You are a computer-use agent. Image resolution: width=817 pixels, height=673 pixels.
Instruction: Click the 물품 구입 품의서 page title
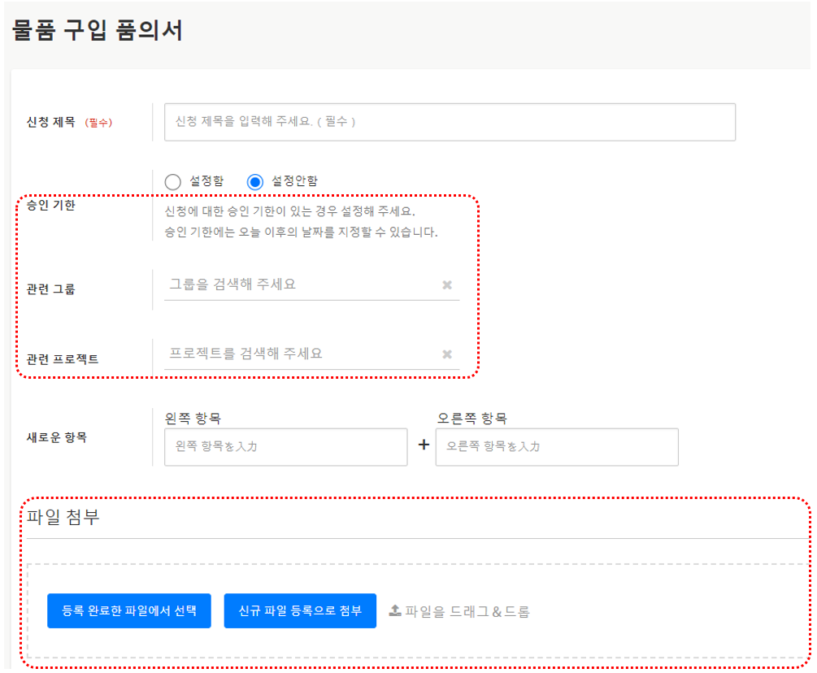click(x=98, y=30)
